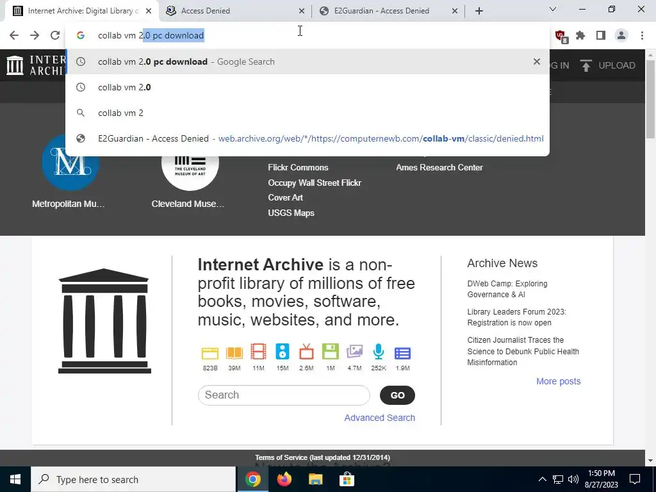Open Microsoft Store from the taskbar
The width and height of the screenshot is (656, 492).
(x=347, y=479)
